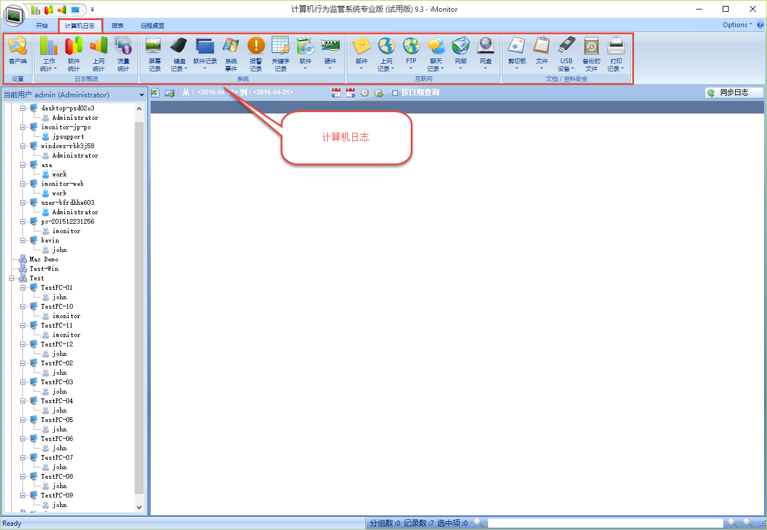767x530 pixels.
Task: Open the 工作统计 work statistics chart
Action: (49, 54)
